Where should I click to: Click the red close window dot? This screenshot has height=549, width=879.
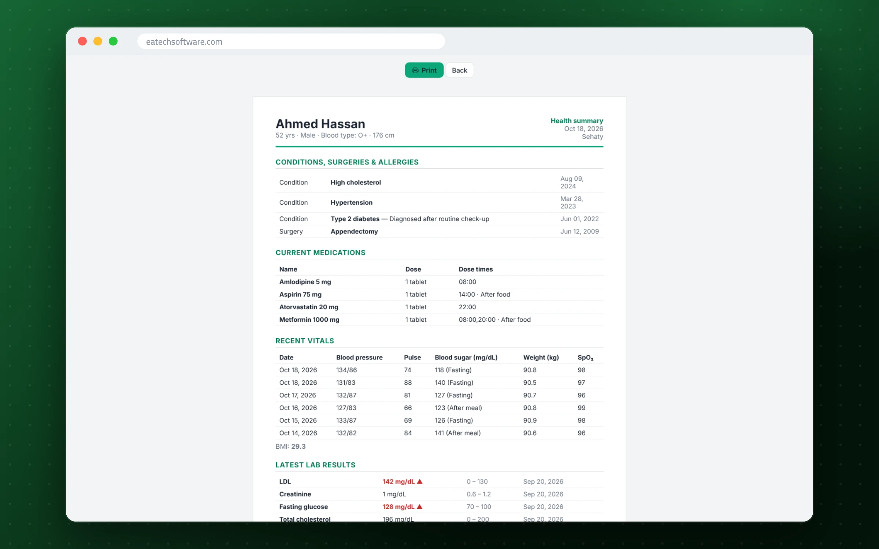click(x=82, y=41)
